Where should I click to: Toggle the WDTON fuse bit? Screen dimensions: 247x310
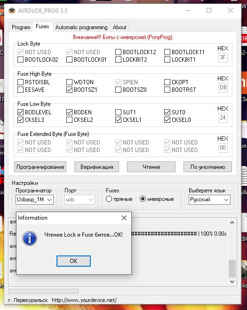pos(69,82)
